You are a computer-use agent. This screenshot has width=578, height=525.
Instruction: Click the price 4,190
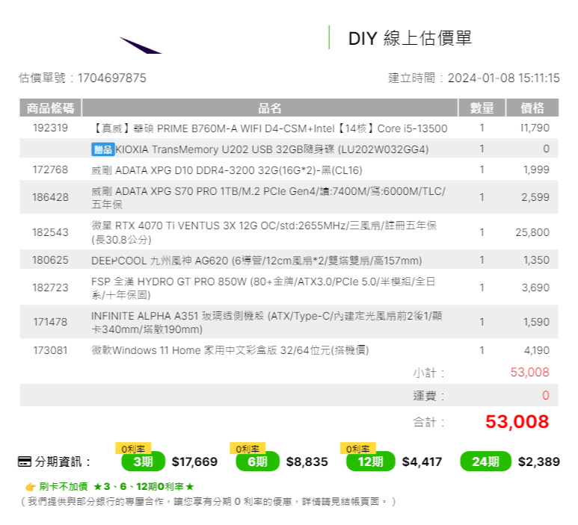click(537, 350)
